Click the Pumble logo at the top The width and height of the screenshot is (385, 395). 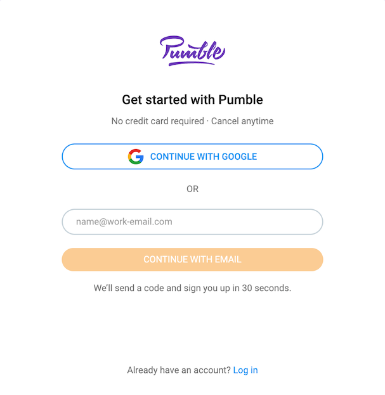click(x=192, y=51)
